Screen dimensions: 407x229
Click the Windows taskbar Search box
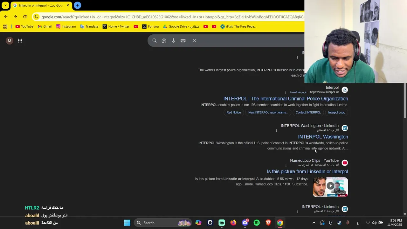(163, 223)
